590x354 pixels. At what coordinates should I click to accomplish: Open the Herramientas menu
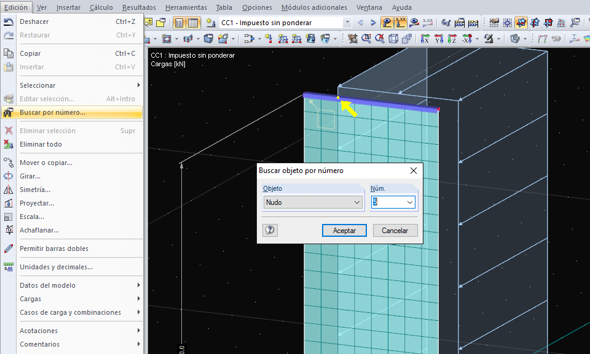tap(186, 7)
